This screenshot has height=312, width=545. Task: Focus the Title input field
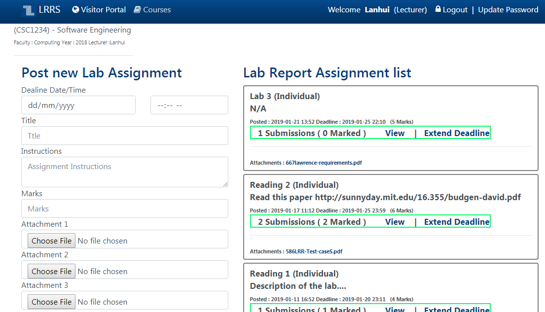coord(124,136)
